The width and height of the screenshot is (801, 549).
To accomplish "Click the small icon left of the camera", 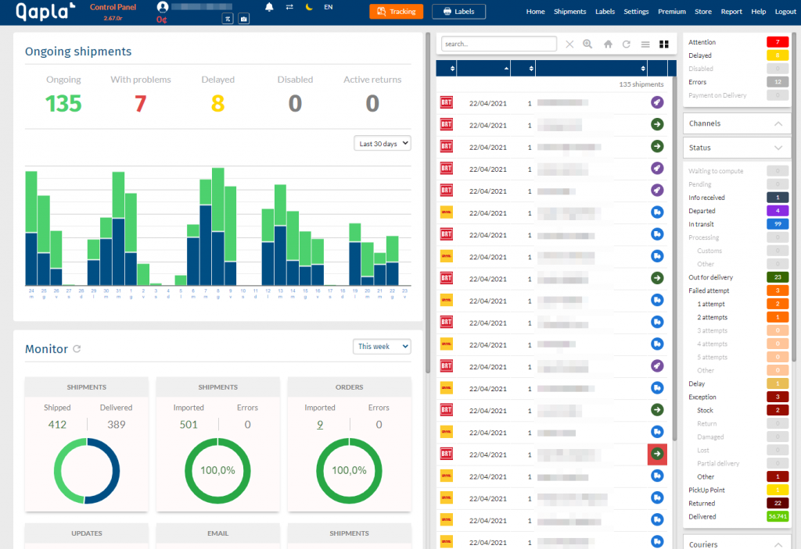I will tap(228, 19).
